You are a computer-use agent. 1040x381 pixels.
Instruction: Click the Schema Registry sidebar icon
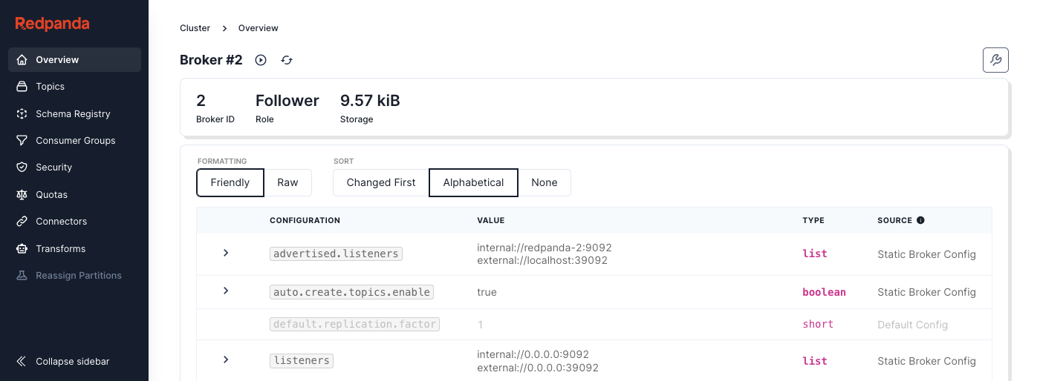point(22,113)
